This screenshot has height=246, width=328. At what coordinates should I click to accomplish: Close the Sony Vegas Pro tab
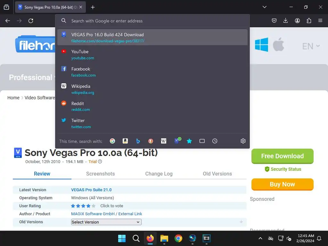click(x=81, y=7)
